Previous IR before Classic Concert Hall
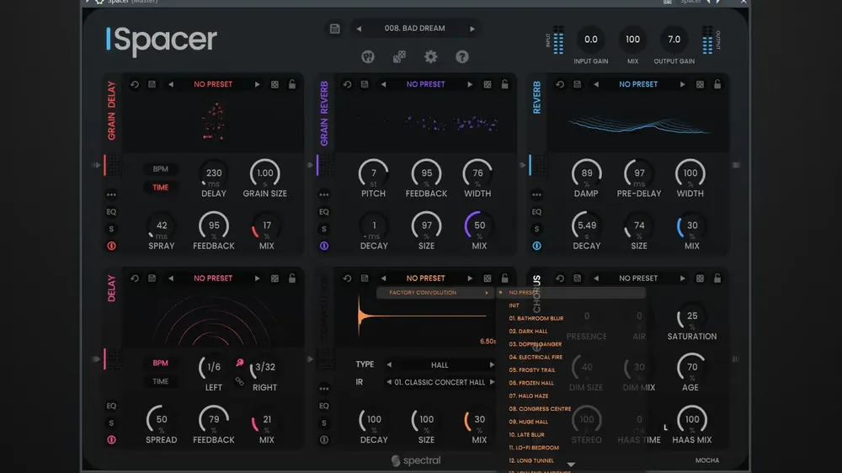 pos(389,382)
